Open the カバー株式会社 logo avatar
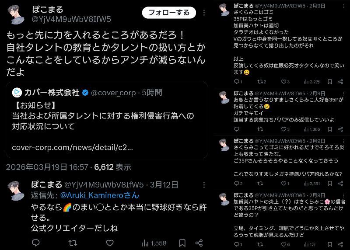350x250 pixels. point(17,92)
